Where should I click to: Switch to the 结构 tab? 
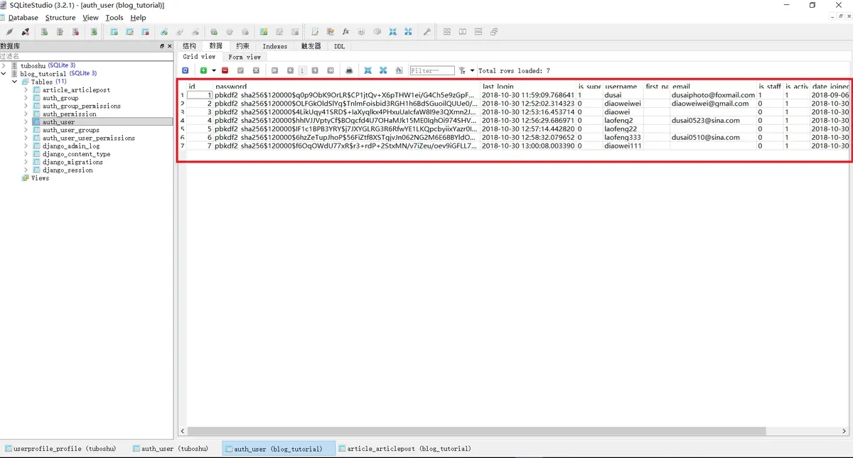coord(189,46)
